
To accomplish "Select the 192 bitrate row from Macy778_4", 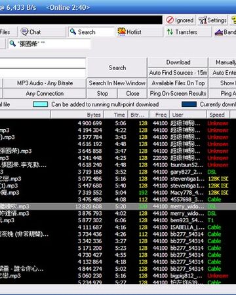I will [118, 193].
